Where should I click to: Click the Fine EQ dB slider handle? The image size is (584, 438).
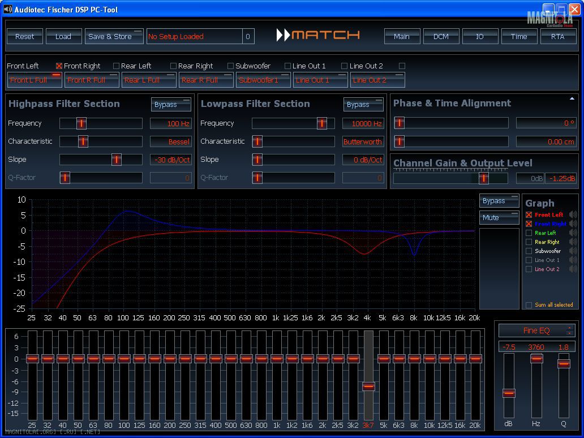click(x=509, y=393)
